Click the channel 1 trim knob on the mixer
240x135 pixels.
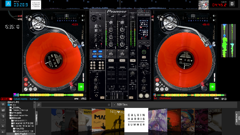click(111, 22)
